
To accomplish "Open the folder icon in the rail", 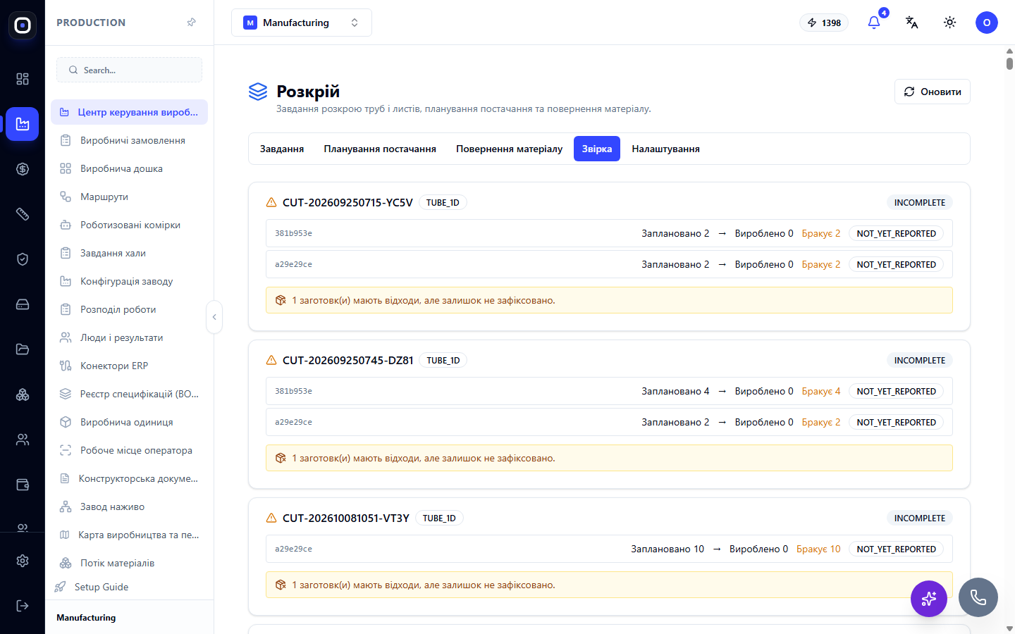I will (23, 349).
